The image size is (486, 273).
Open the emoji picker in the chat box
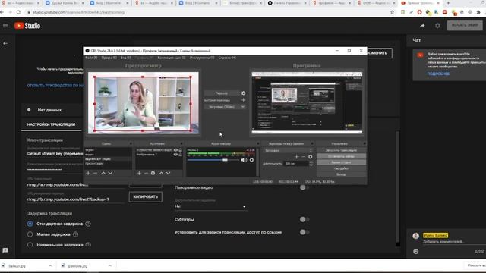click(415, 251)
